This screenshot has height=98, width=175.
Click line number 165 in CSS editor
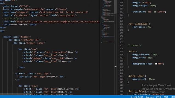(121, 51)
